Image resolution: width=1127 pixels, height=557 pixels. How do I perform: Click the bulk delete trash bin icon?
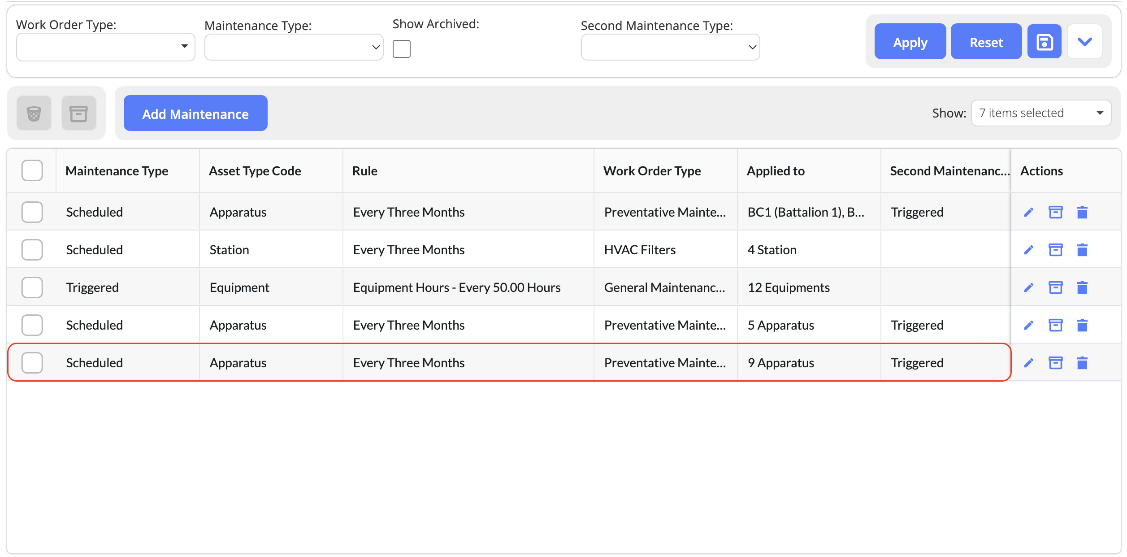(x=34, y=113)
